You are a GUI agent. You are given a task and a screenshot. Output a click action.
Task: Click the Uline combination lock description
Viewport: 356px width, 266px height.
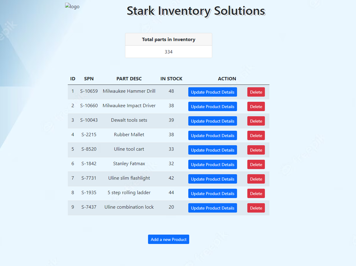tap(129, 207)
